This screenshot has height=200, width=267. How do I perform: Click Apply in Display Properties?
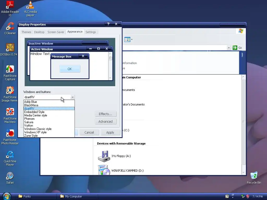(110, 132)
